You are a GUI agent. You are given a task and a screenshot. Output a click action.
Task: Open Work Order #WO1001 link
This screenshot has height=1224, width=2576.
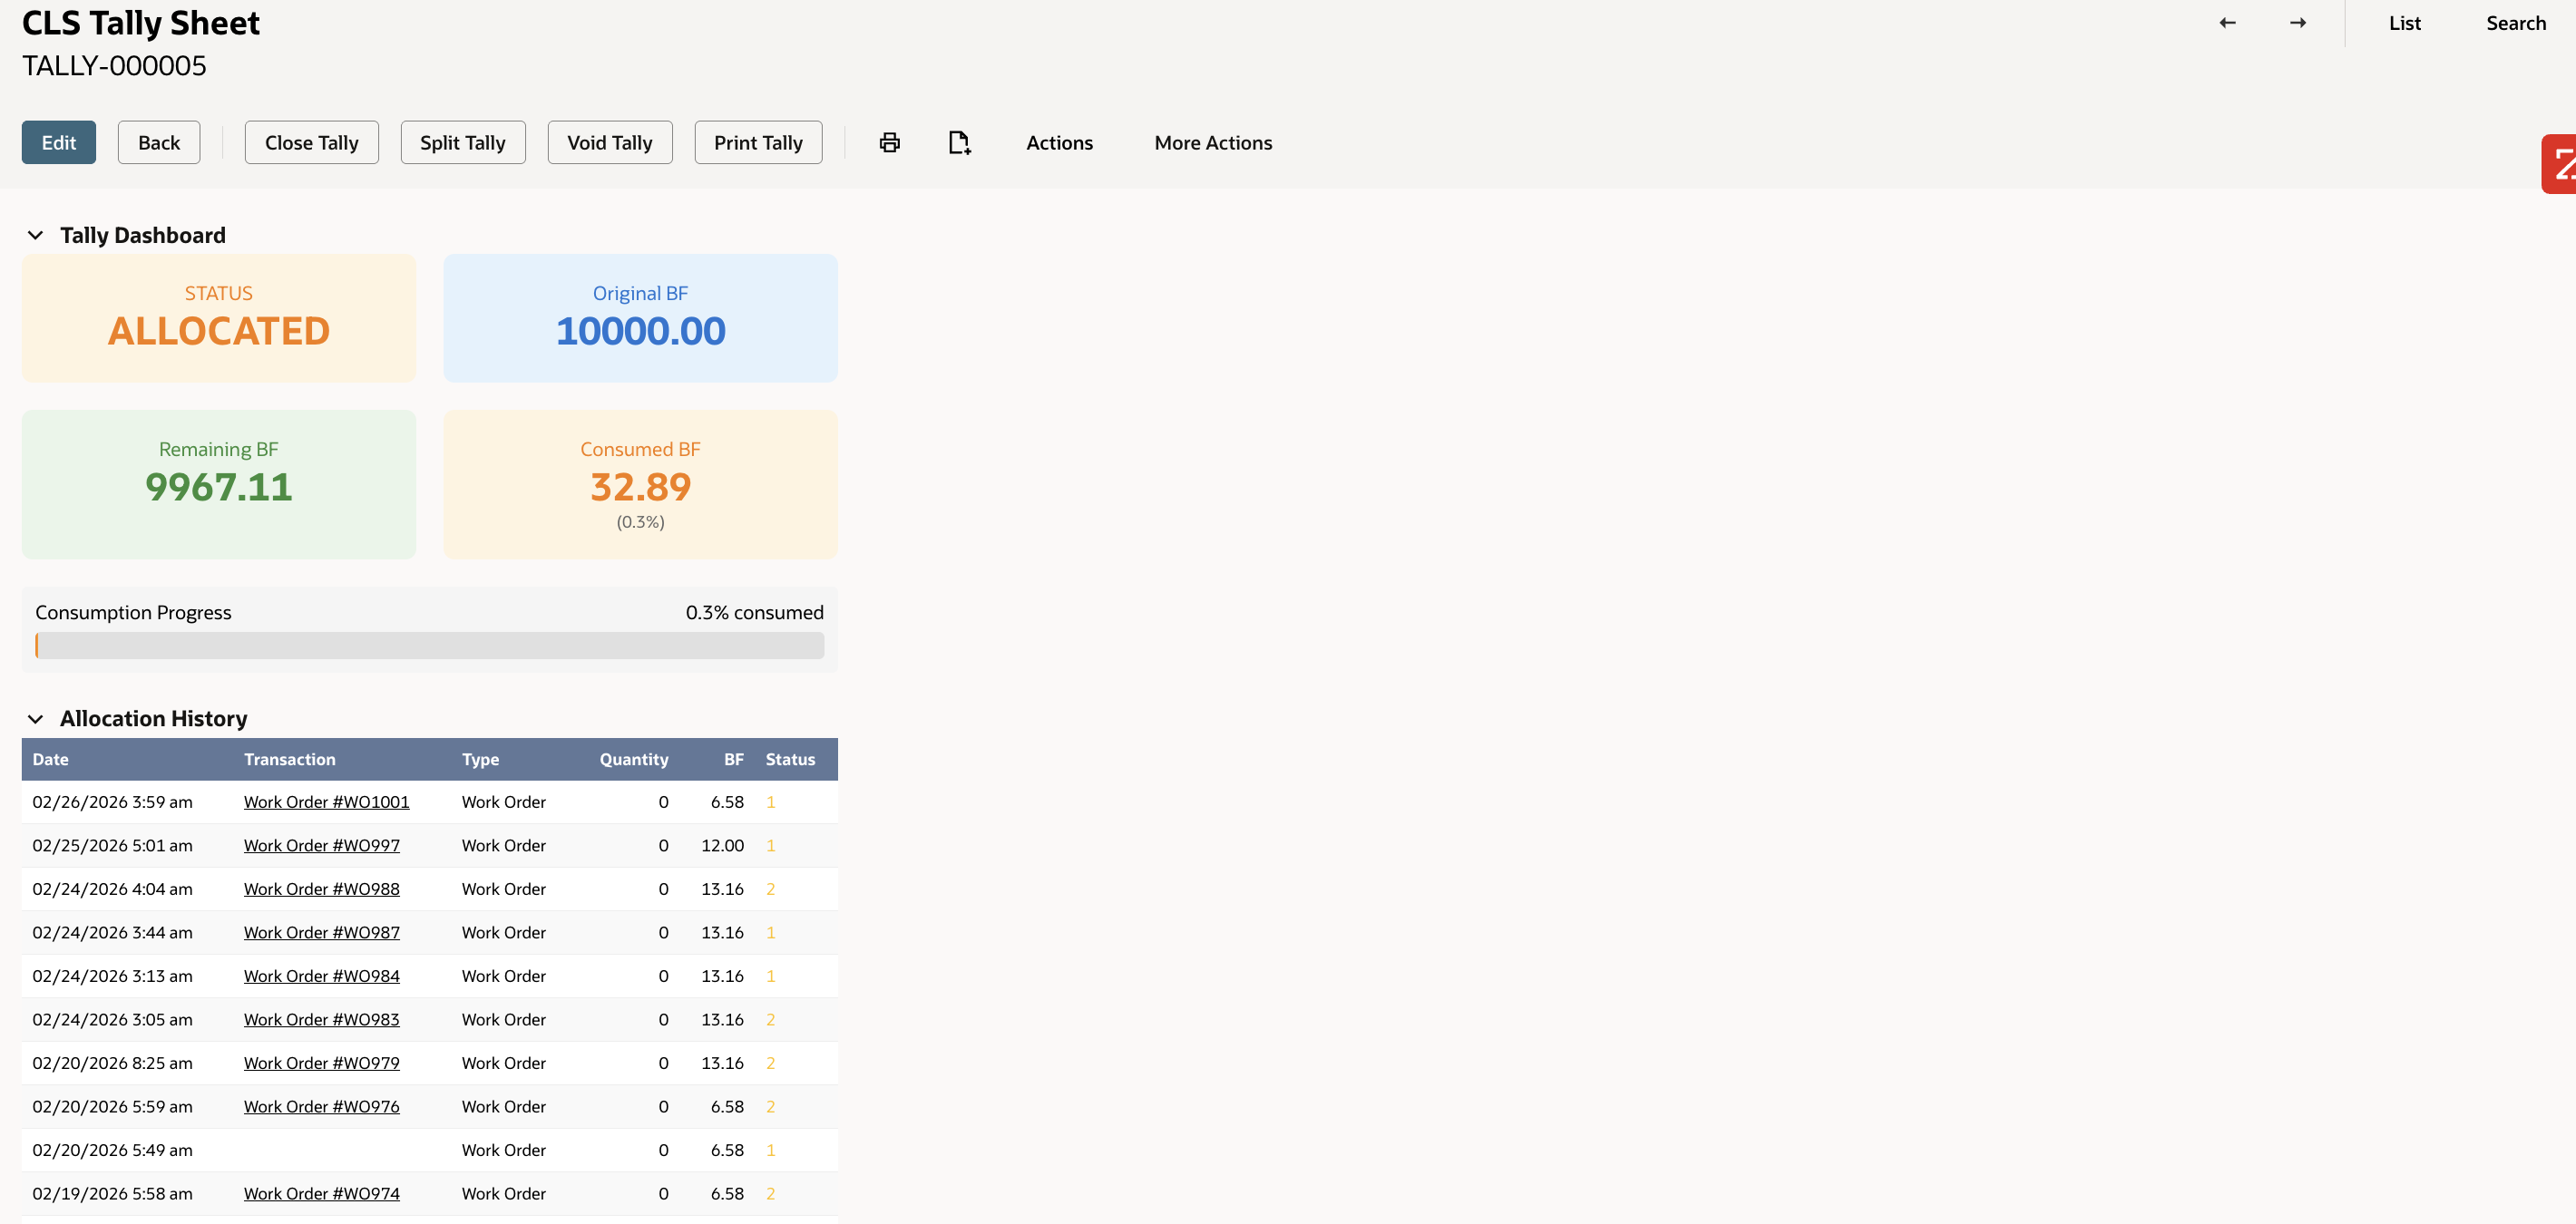click(326, 802)
